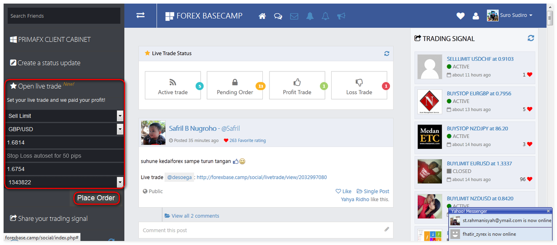Viewport: 557px width, 245px height.
Task: Click Safril B Nugroho's avatar photo
Action: coord(153,133)
